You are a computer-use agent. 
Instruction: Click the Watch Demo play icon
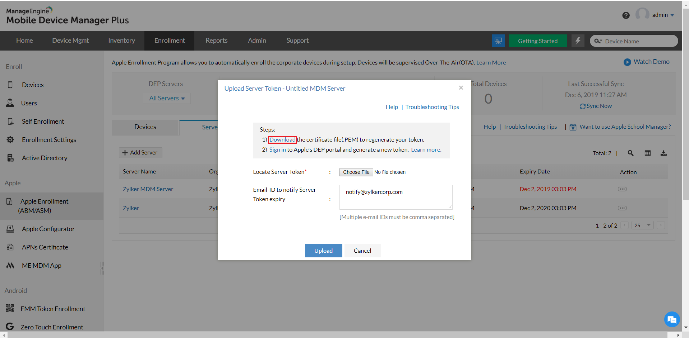[x=627, y=62]
